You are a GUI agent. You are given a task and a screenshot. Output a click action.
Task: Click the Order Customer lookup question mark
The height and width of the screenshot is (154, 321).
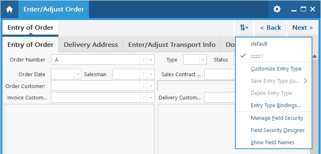click(144, 86)
